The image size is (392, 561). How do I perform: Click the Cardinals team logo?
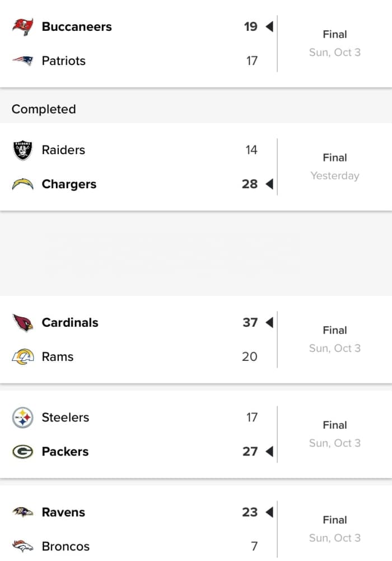[24, 322]
